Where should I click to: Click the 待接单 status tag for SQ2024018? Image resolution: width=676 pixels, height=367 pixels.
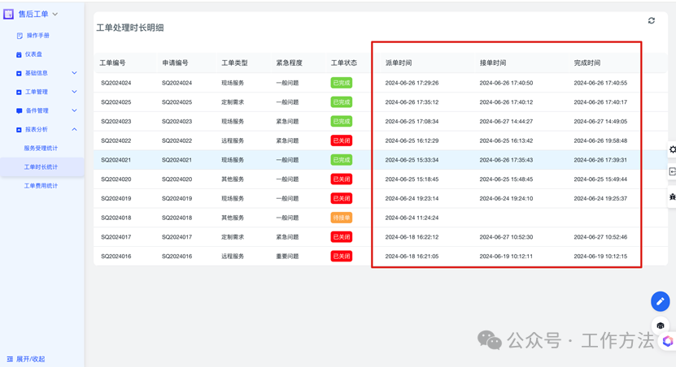(341, 218)
